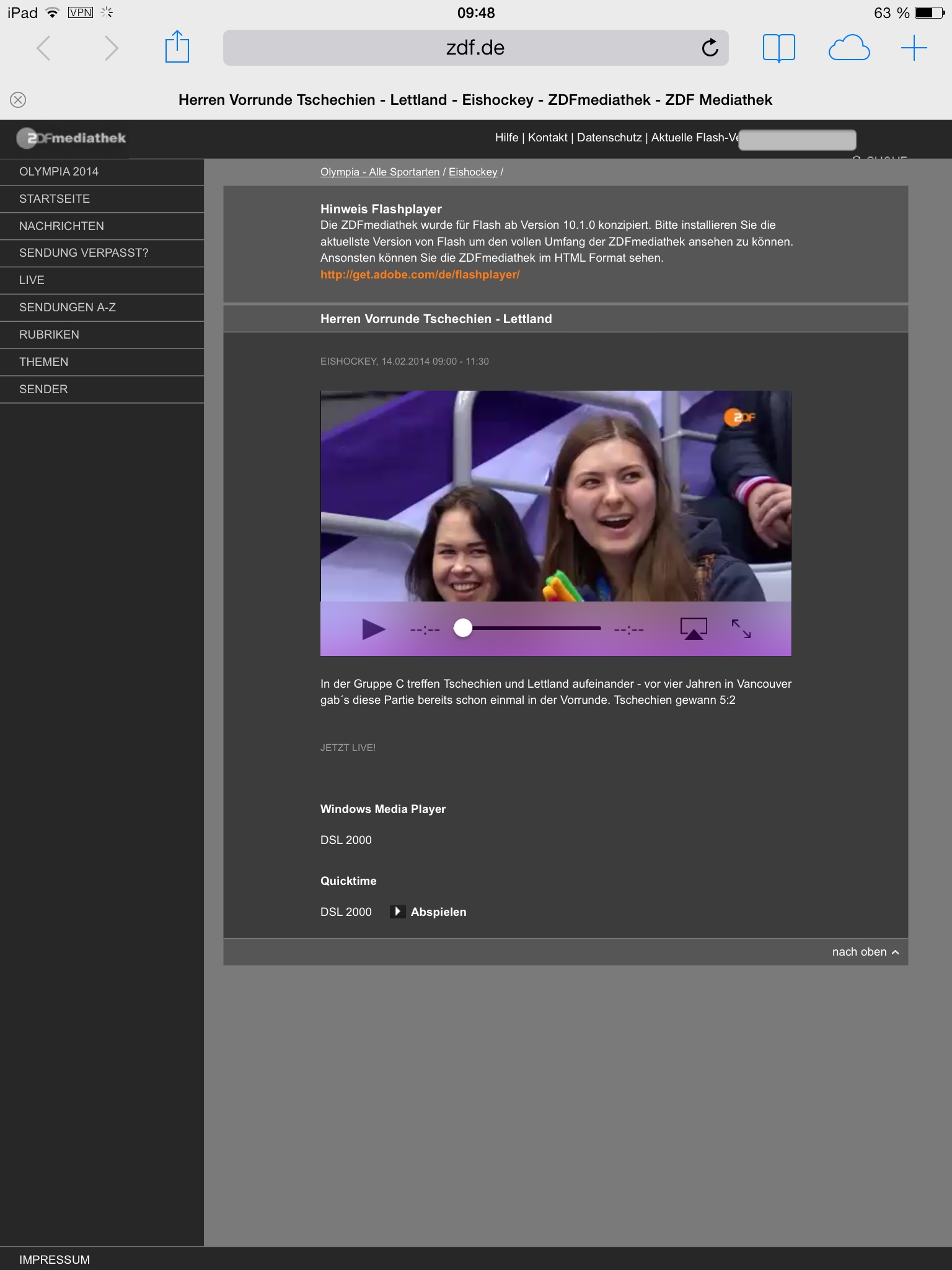Image resolution: width=952 pixels, height=1270 pixels.
Task: Click the JETZT LIVE! label
Action: click(348, 748)
